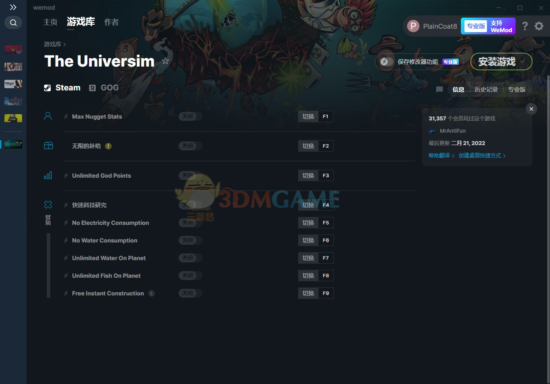The width and height of the screenshot is (550, 384).
Task: Close the info panel with the X button
Action: (x=531, y=109)
